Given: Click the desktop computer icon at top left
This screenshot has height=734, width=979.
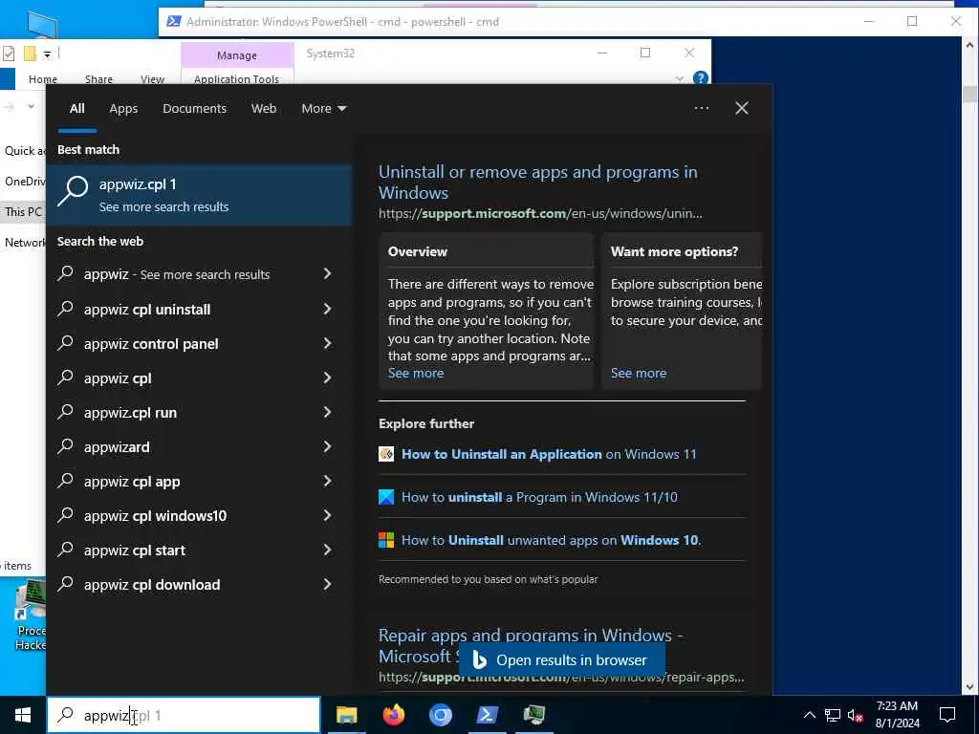Looking at the screenshot, I should coord(42,24).
